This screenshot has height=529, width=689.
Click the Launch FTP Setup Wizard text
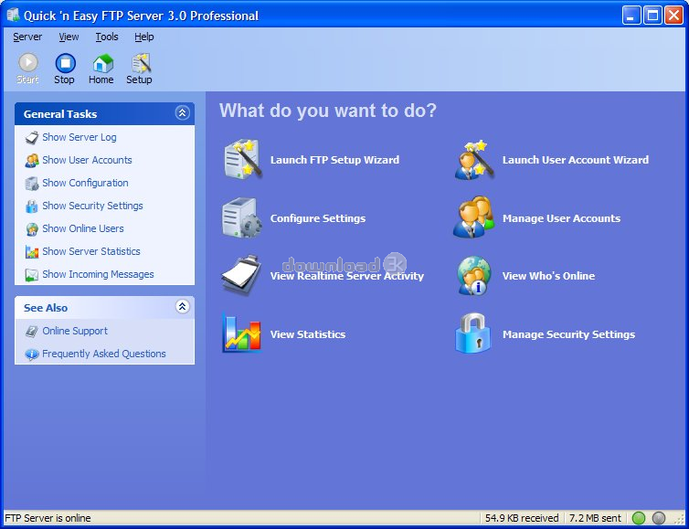(x=334, y=160)
